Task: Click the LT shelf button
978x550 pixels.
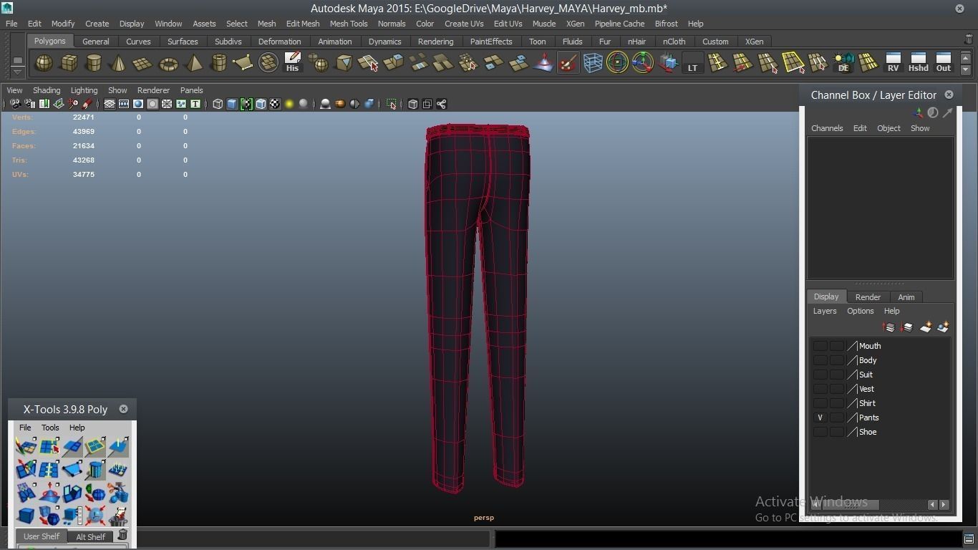Action: [x=692, y=63]
